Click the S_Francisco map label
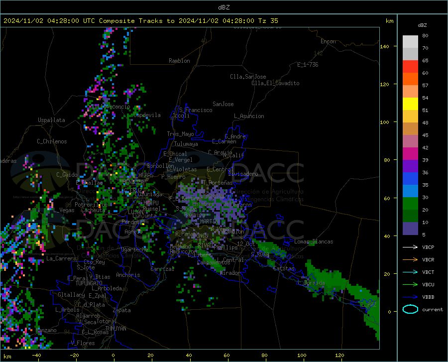Screen dimensions: 448x362 [196, 110]
